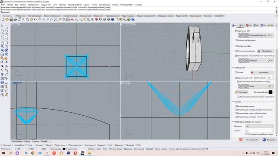
Task: Click the Cut scissors icon
Action: pos(23,19)
